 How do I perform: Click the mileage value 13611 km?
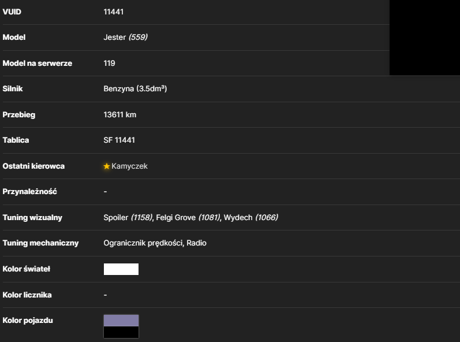[x=119, y=114]
